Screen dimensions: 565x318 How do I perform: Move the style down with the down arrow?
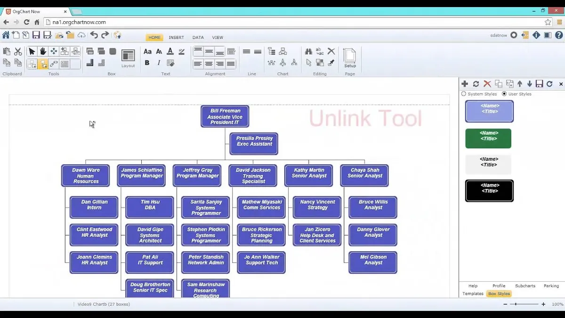tap(530, 84)
